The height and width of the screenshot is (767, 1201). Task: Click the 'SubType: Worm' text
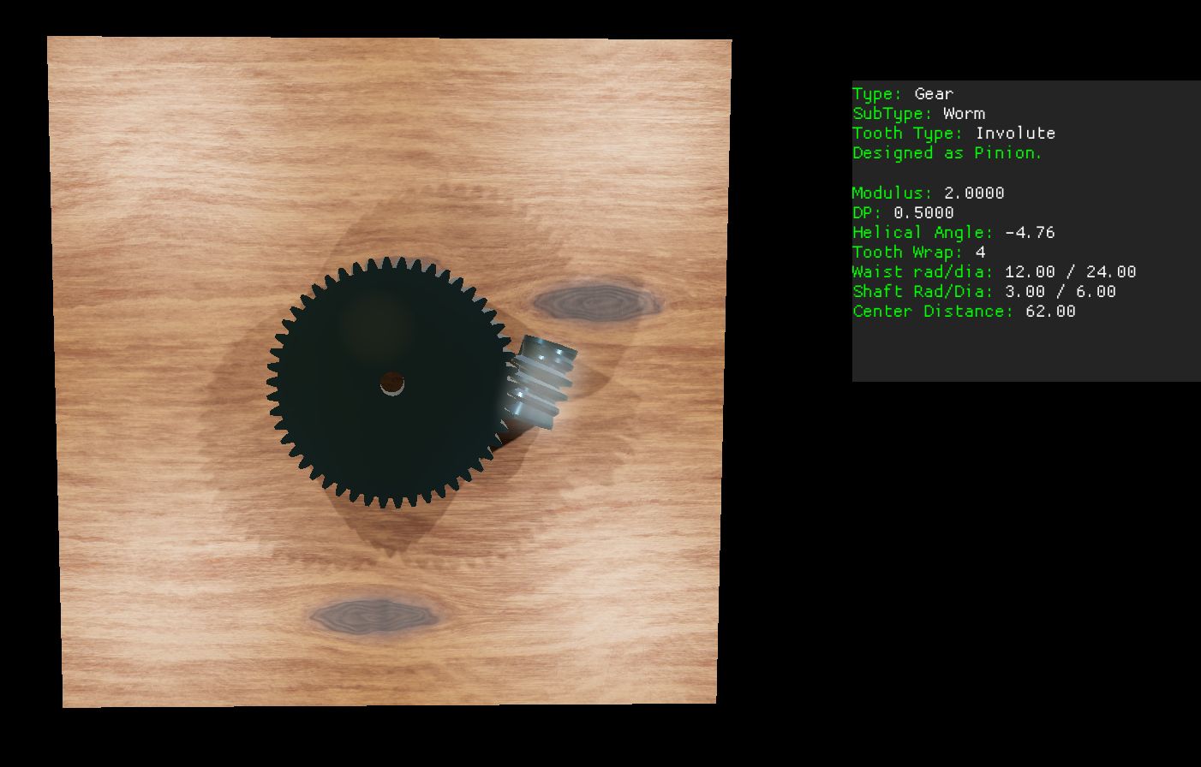coord(918,114)
